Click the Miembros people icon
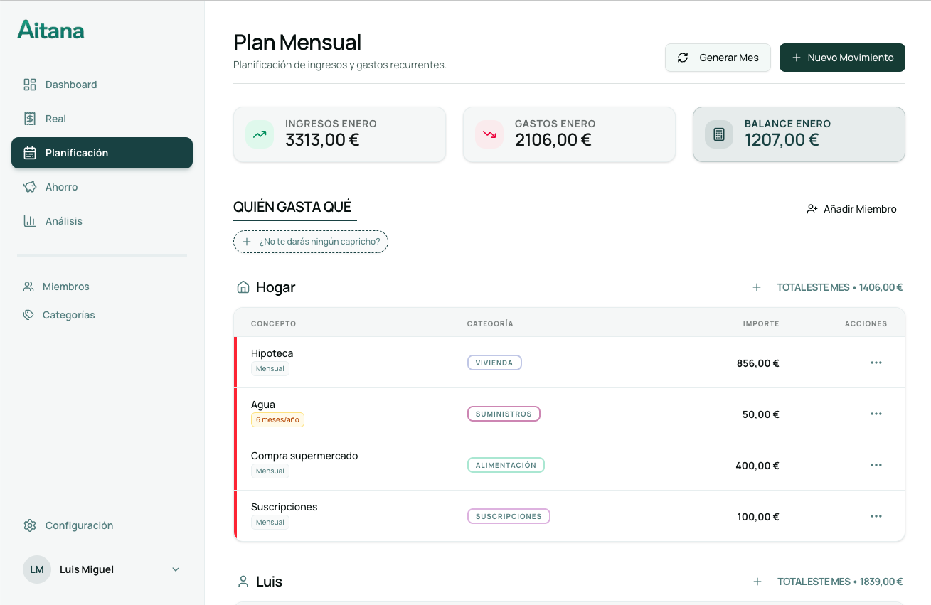931x605 pixels. click(x=28, y=287)
